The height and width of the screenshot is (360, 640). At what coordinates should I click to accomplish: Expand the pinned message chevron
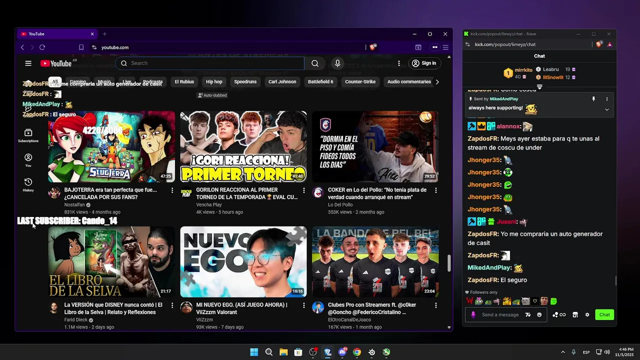coord(607,109)
